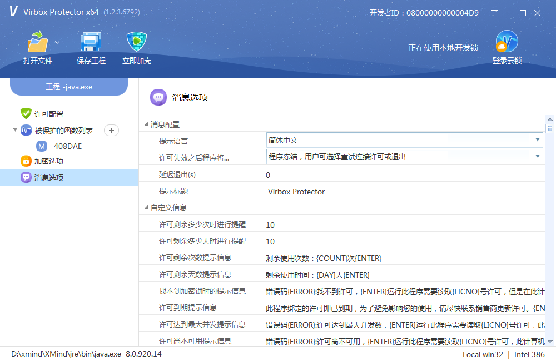Click the Intel 386 status bar entry
Viewport: 556px width, 361px height.
[529, 354]
